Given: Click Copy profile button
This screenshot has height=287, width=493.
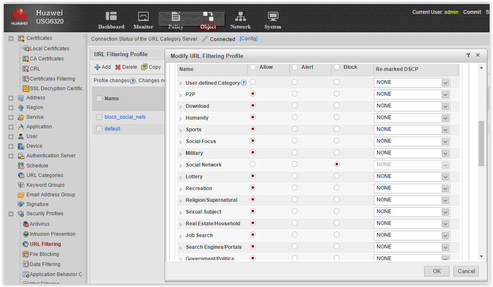Looking at the screenshot, I should pos(151,67).
